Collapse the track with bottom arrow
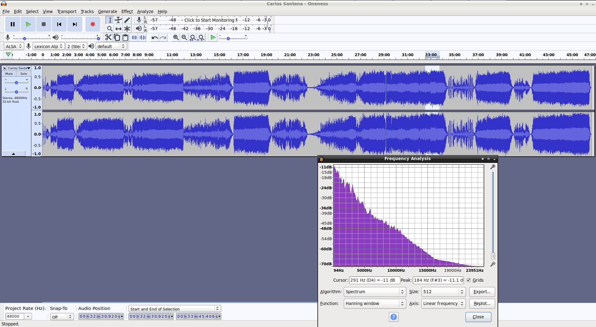This screenshot has height=327, width=596. (13, 154)
